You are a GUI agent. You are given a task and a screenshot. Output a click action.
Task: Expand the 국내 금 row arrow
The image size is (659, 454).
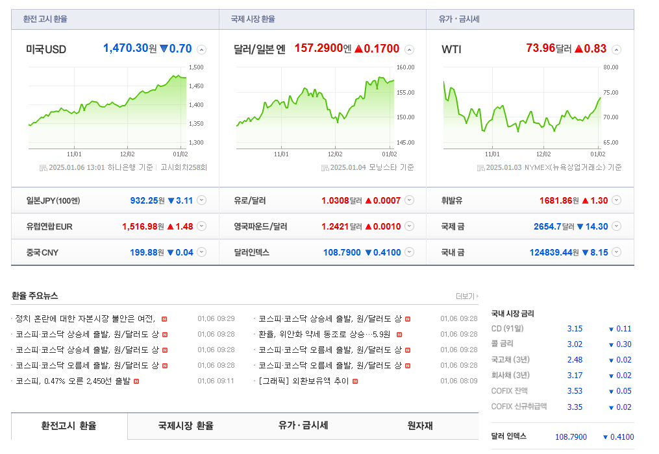pos(616,252)
